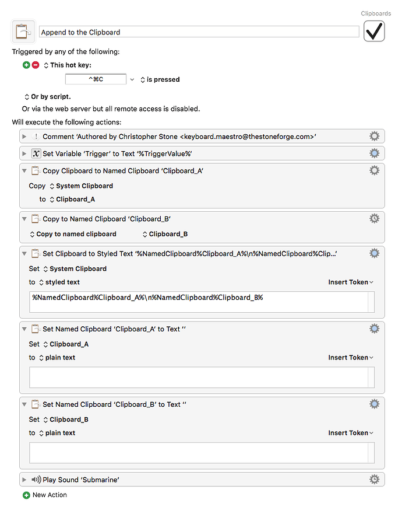Collapse the Copy Clipboard to 'Clipboard_A' action
Screen dimensions: 402x510
click(x=24, y=171)
